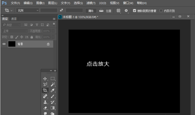Switch to the Channels tab
This screenshot has width=195, height=115.
14,19
